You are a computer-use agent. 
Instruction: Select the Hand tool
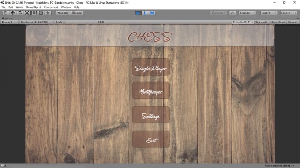[x=6, y=13]
